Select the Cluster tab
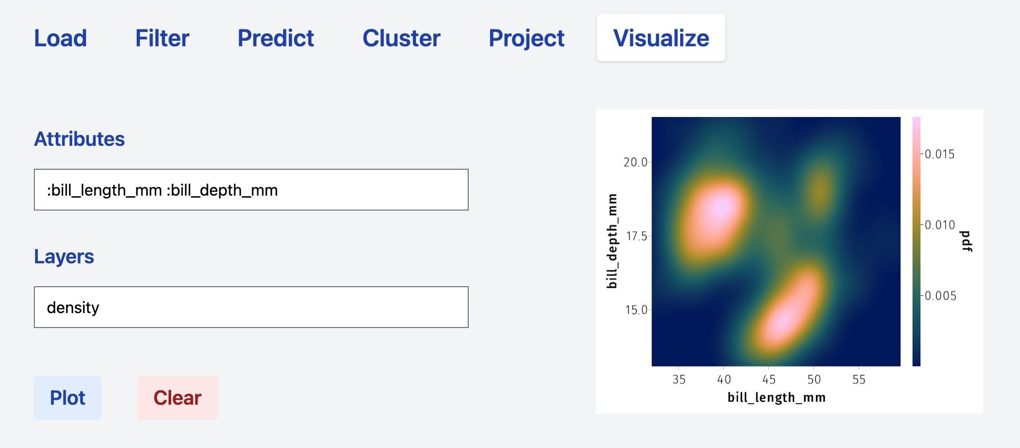The width and height of the screenshot is (1020, 448). [x=401, y=38]
